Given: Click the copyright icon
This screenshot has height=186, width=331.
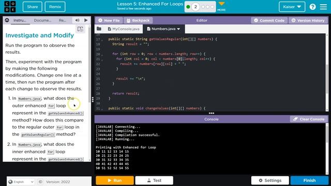Looking at the screenshot, I should point(40,182).
